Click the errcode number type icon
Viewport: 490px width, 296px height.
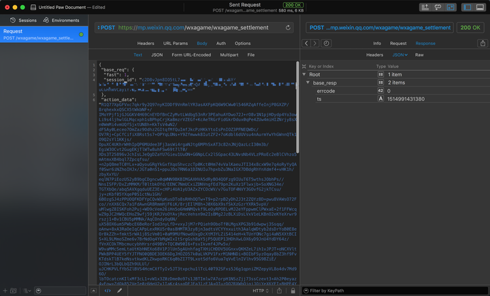380,91
